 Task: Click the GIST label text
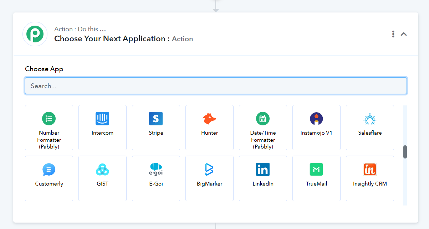point(102,184)
